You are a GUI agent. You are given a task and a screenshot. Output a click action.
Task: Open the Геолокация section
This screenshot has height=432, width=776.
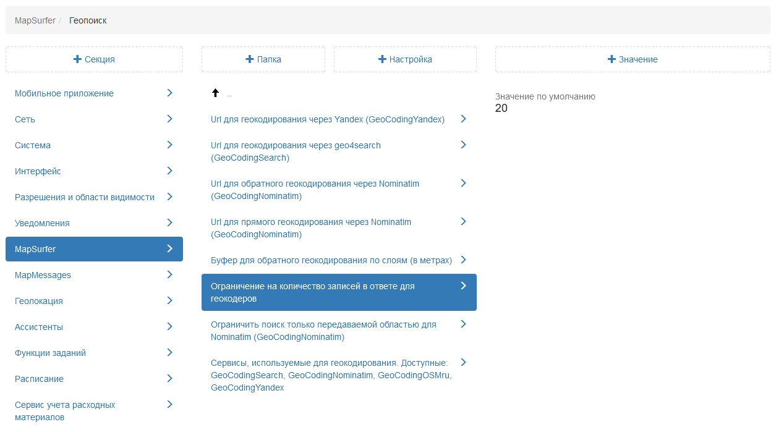[x=94, y=301]
